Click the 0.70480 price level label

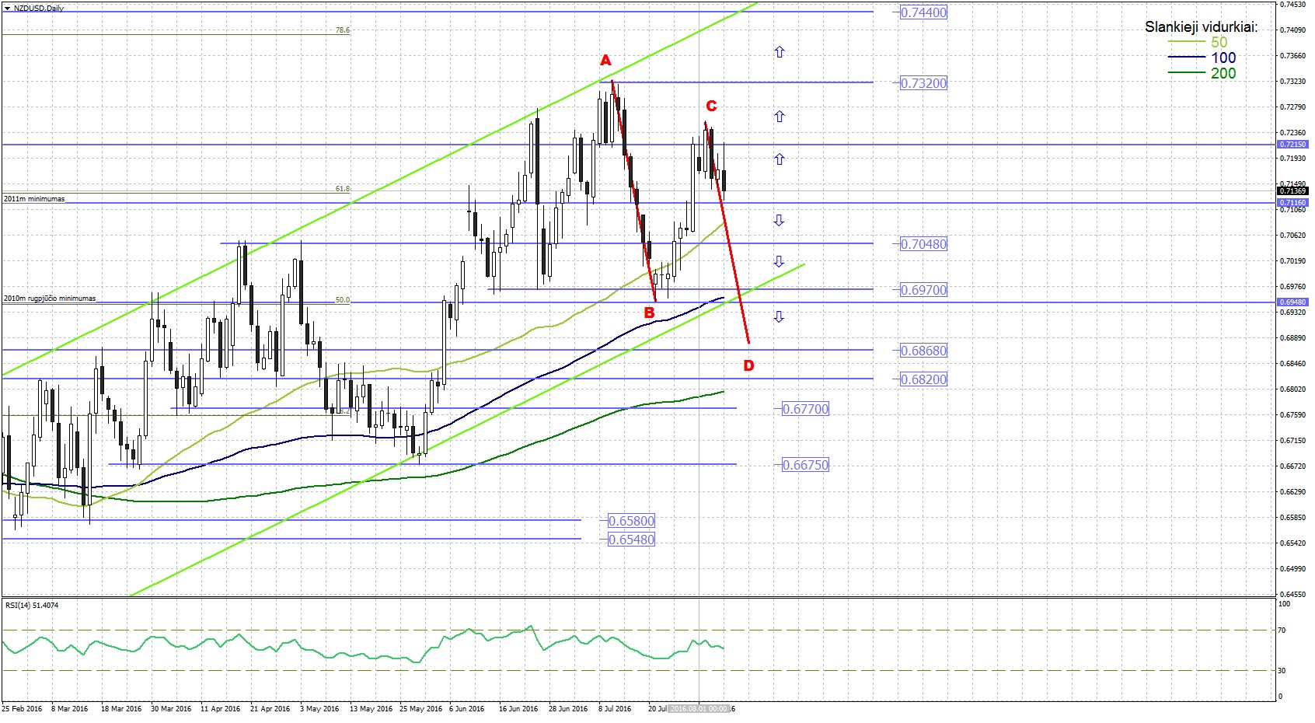pos(923,244)
